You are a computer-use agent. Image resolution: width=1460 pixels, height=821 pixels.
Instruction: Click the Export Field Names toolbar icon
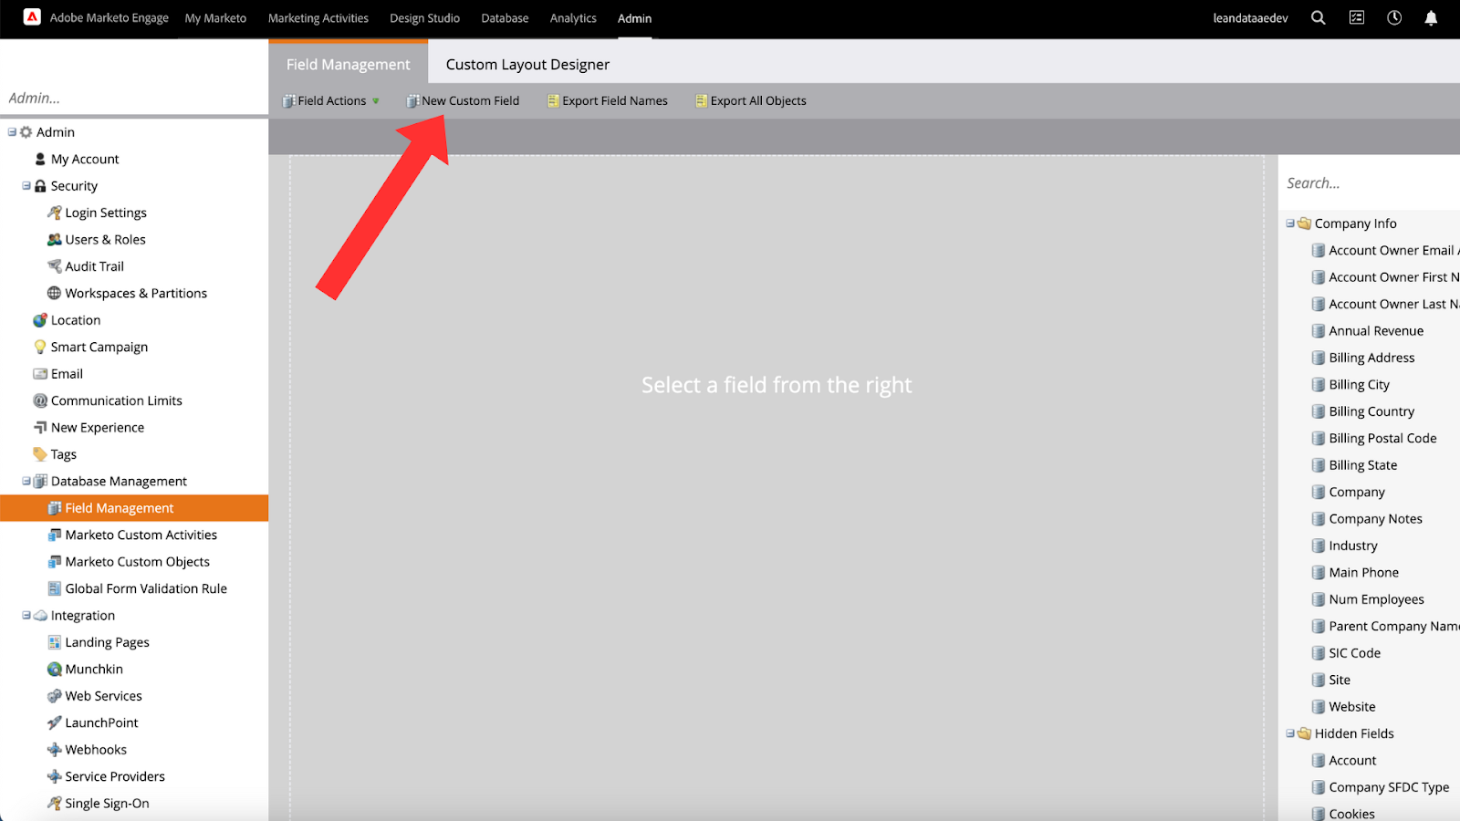click(x=552, y=100)
